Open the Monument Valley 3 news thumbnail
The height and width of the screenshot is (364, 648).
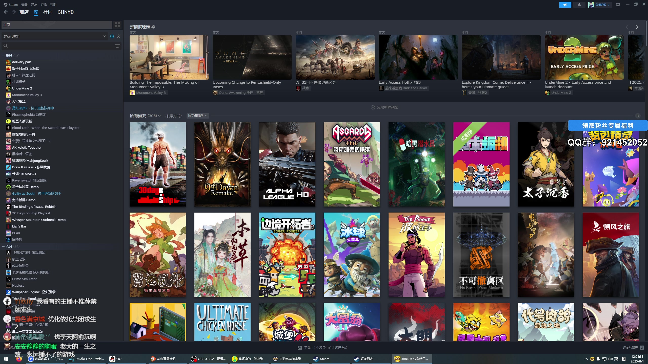pyautogui.click(x=169, y=57)
